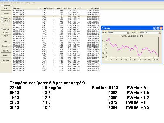Open the Charts... window
Screen dimensions: 164x123
pyautogui.click(x=6, y=56)
